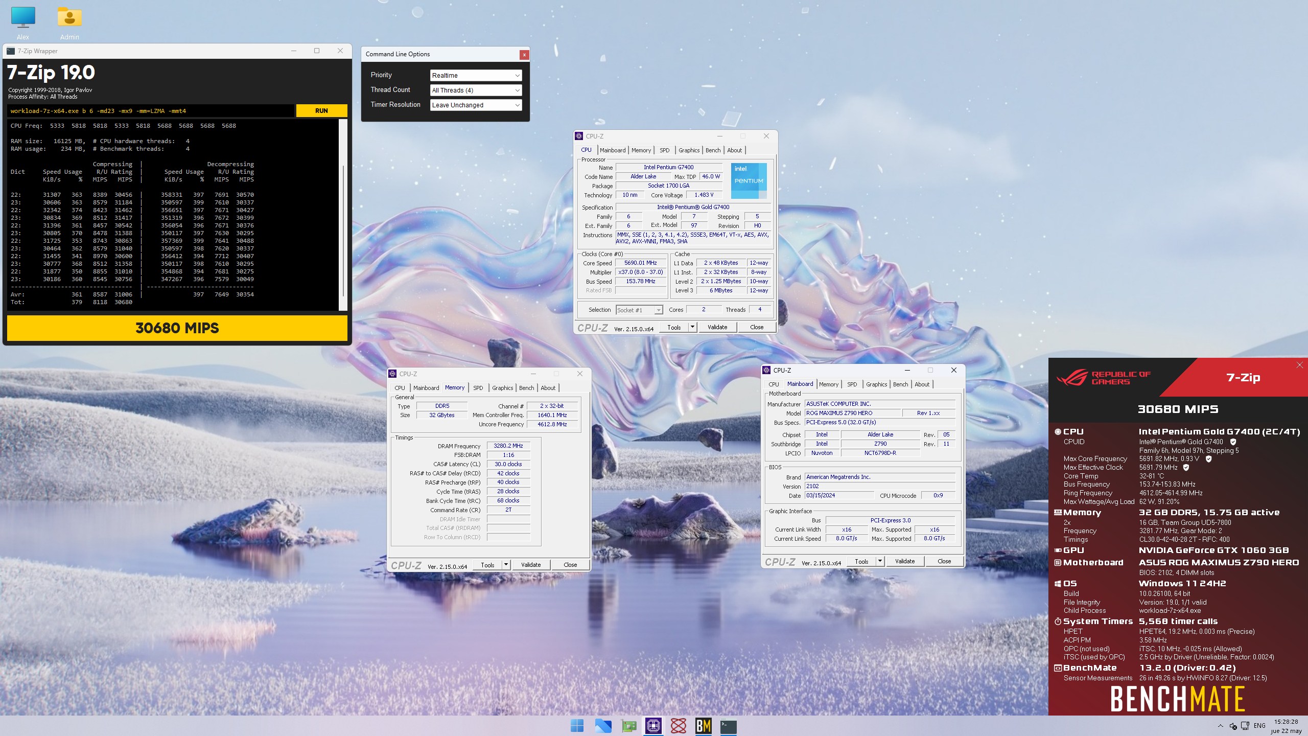The height and width of the screenshot is (736, 1308).
Task: Open the BenchMate BM taskbar icon
Action: pyautogui.click(x=704, y=726)
